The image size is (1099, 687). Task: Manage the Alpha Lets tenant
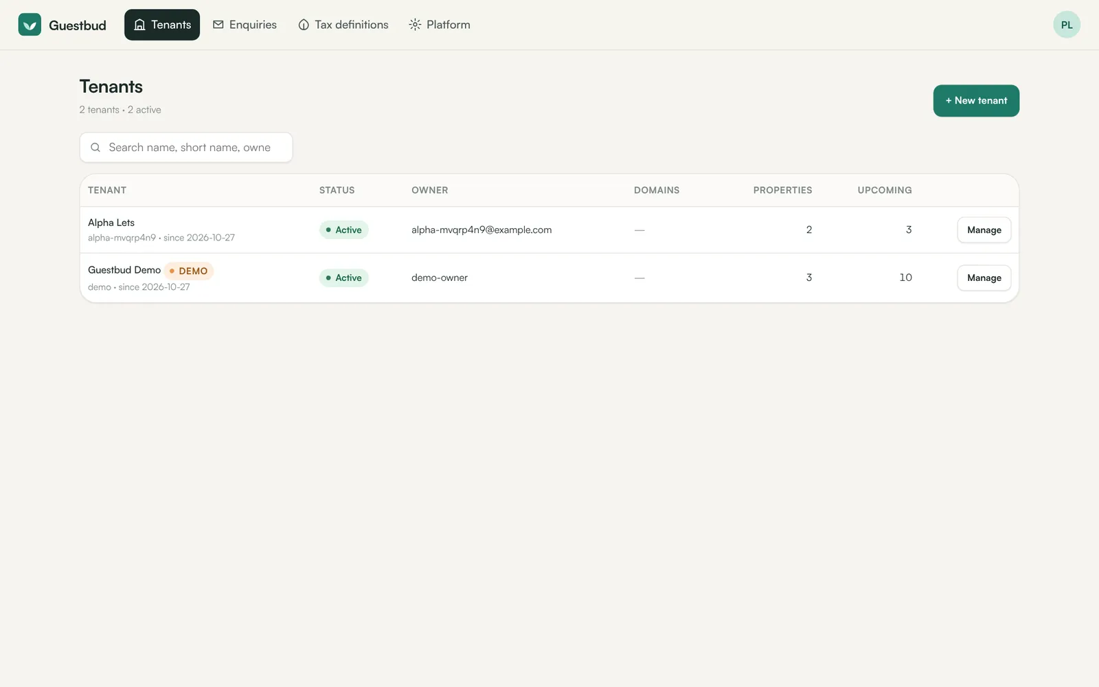(x=984, y=230)
